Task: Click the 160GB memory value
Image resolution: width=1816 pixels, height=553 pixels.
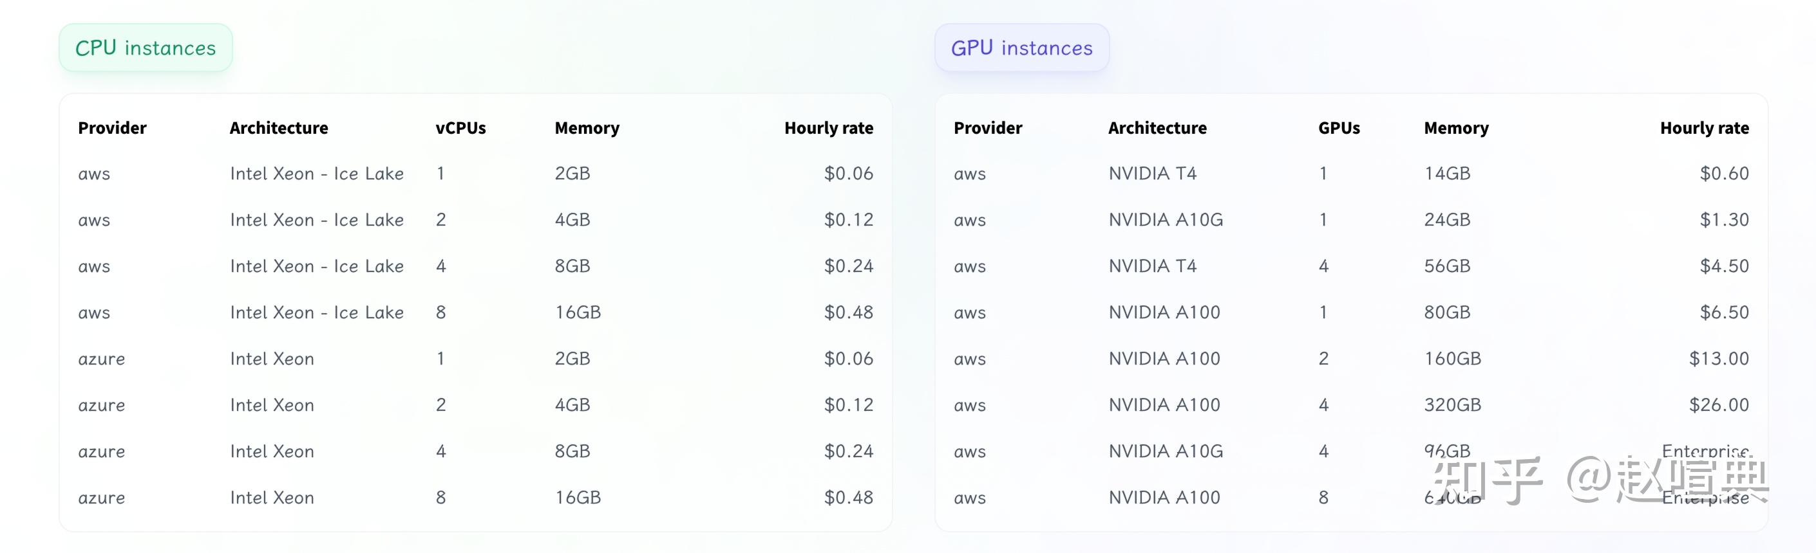Action: 1452,359
